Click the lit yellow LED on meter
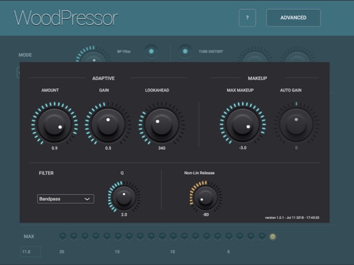This screenshot has height=265, width=354. 273,236
